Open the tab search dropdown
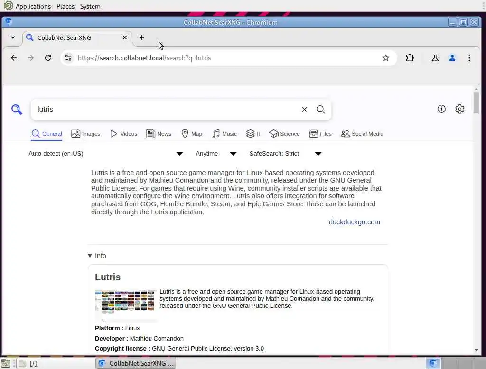This screenshot has height=369, width=486. click(x=13, y=37)
